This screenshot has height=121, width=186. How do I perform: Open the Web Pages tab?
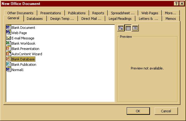tap(150, 13)
